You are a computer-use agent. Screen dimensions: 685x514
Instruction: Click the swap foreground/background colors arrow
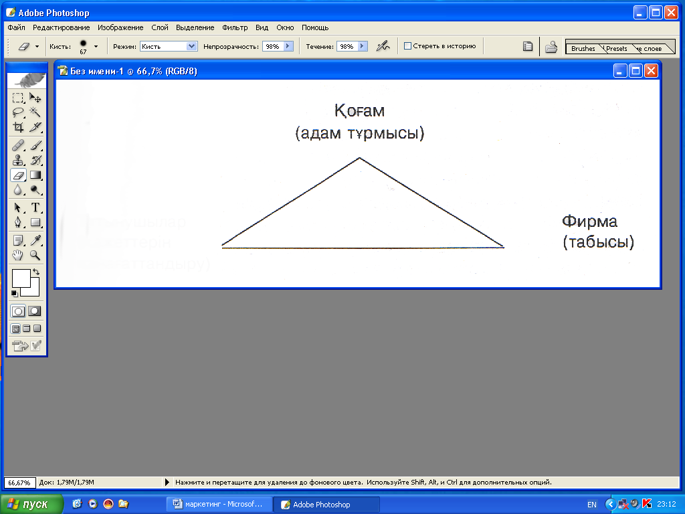point(36,272)
